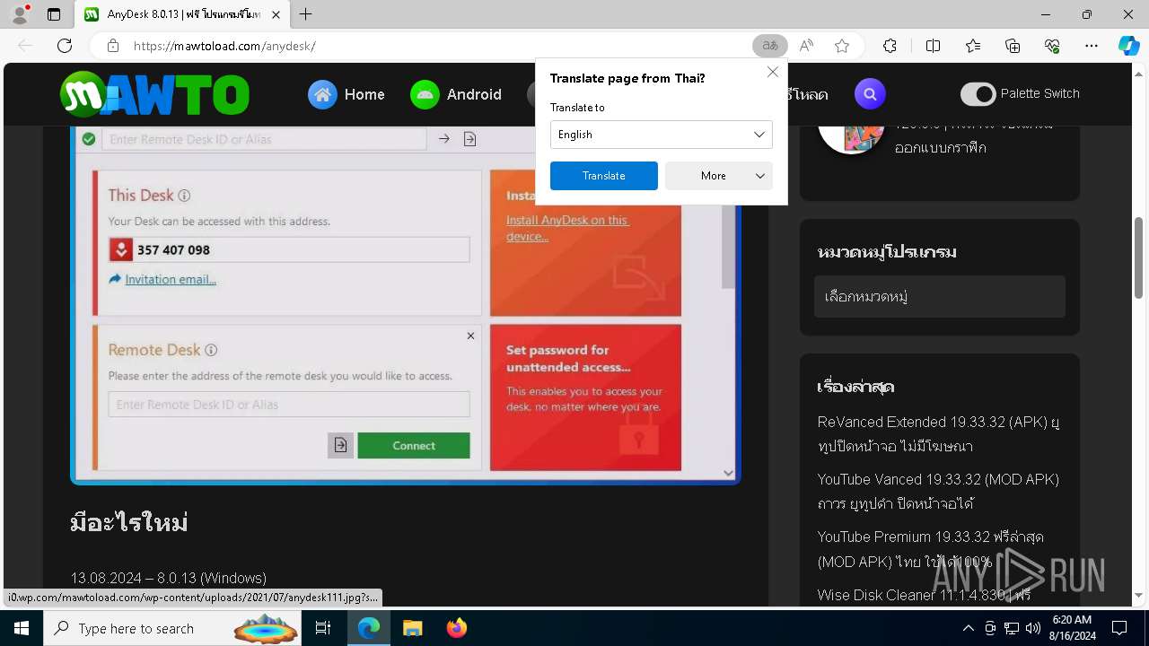Show hidden tray icons chevron
The image size is (1149, 646).
click(968, 628)
